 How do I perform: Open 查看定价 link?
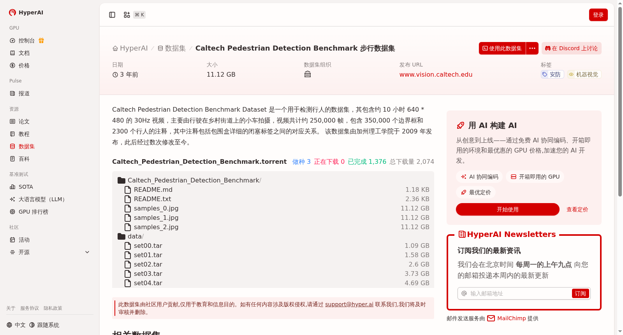pyautogui.click(x=577, y=209)
